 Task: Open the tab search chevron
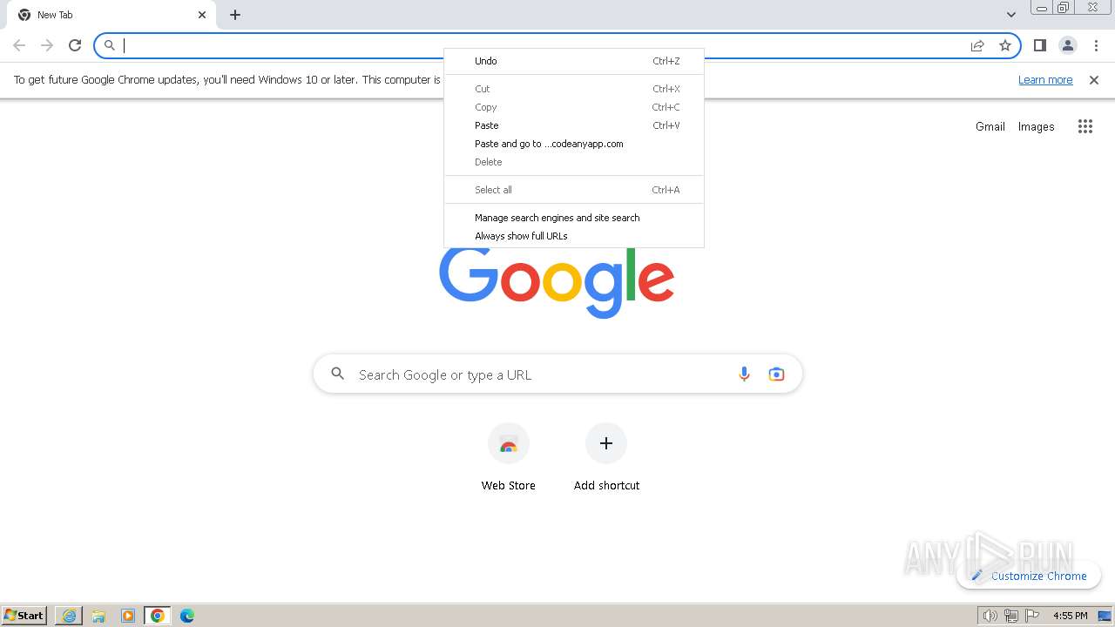1011,15
